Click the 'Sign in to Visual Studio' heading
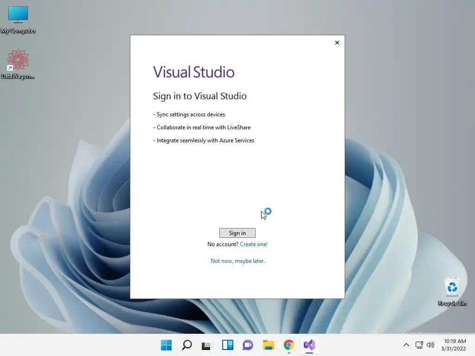Screen dimensions: 475x356 (x=199, y=96)
